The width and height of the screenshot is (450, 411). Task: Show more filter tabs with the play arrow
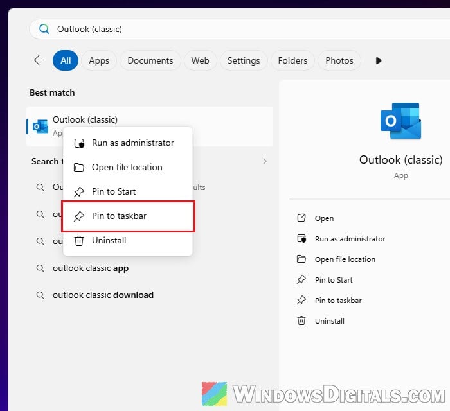(379, 60)
